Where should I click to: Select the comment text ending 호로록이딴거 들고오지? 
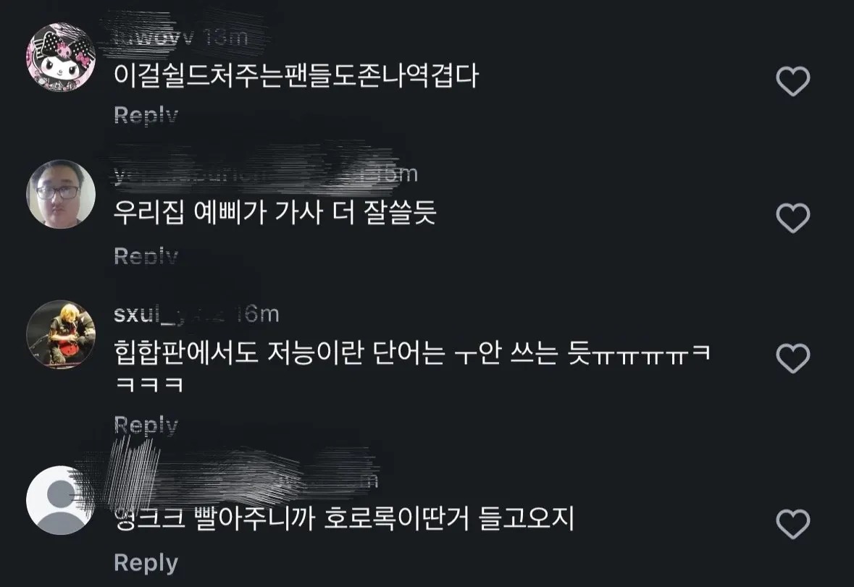[344, 518]
